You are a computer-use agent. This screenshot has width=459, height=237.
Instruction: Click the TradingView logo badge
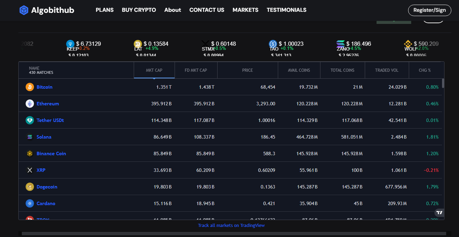point(439,213)
